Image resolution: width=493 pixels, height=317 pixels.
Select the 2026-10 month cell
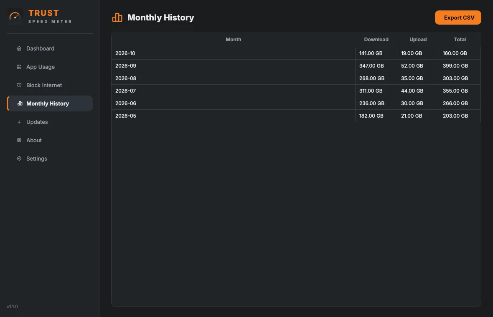click(233, 53)
